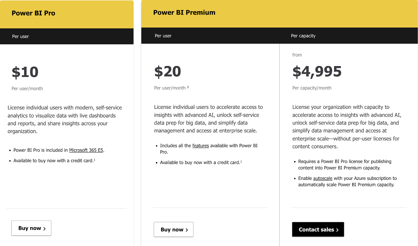Click the 'from' label above the capacity price
The height and width of the screenshot is (246, 418).
[297, 55]
